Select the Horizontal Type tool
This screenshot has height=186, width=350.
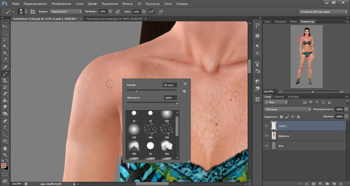point(5,127)
